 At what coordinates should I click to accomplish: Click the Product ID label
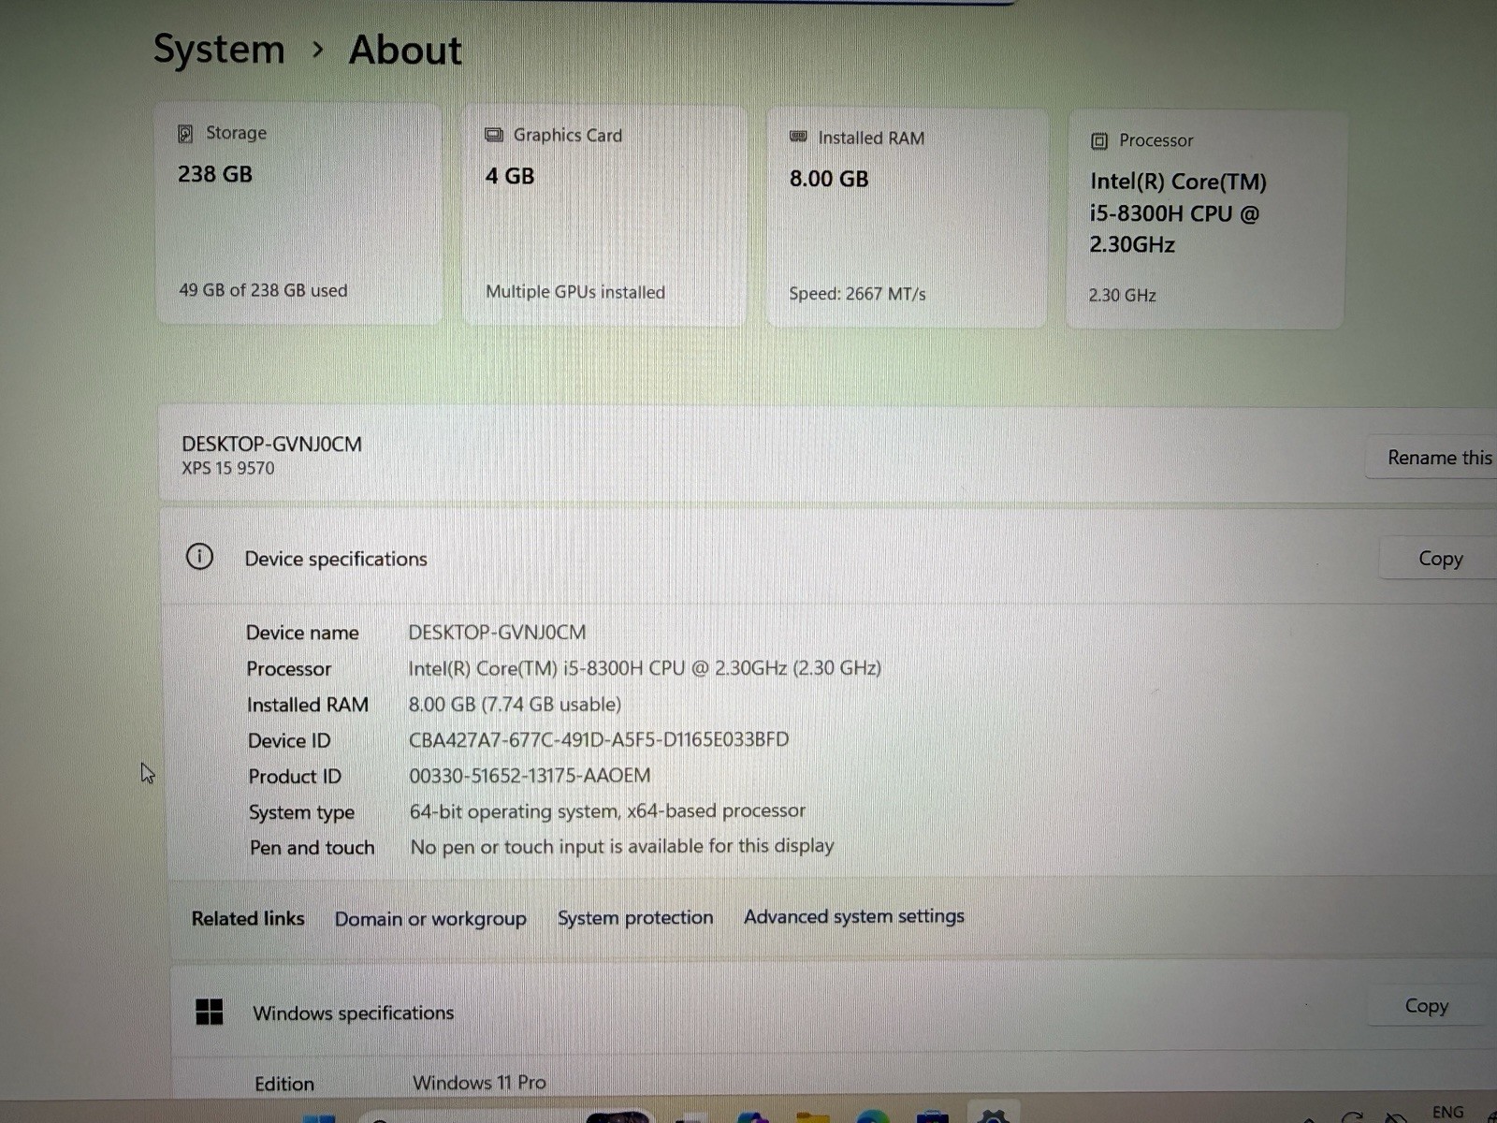point(295,776)
